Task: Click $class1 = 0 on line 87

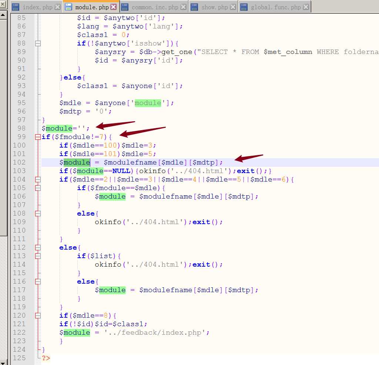Action: (x=103, y=35)
